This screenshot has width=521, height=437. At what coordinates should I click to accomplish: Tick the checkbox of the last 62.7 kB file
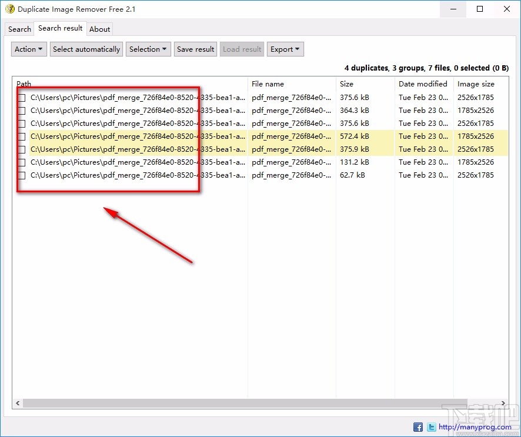[x=21, y=175]
